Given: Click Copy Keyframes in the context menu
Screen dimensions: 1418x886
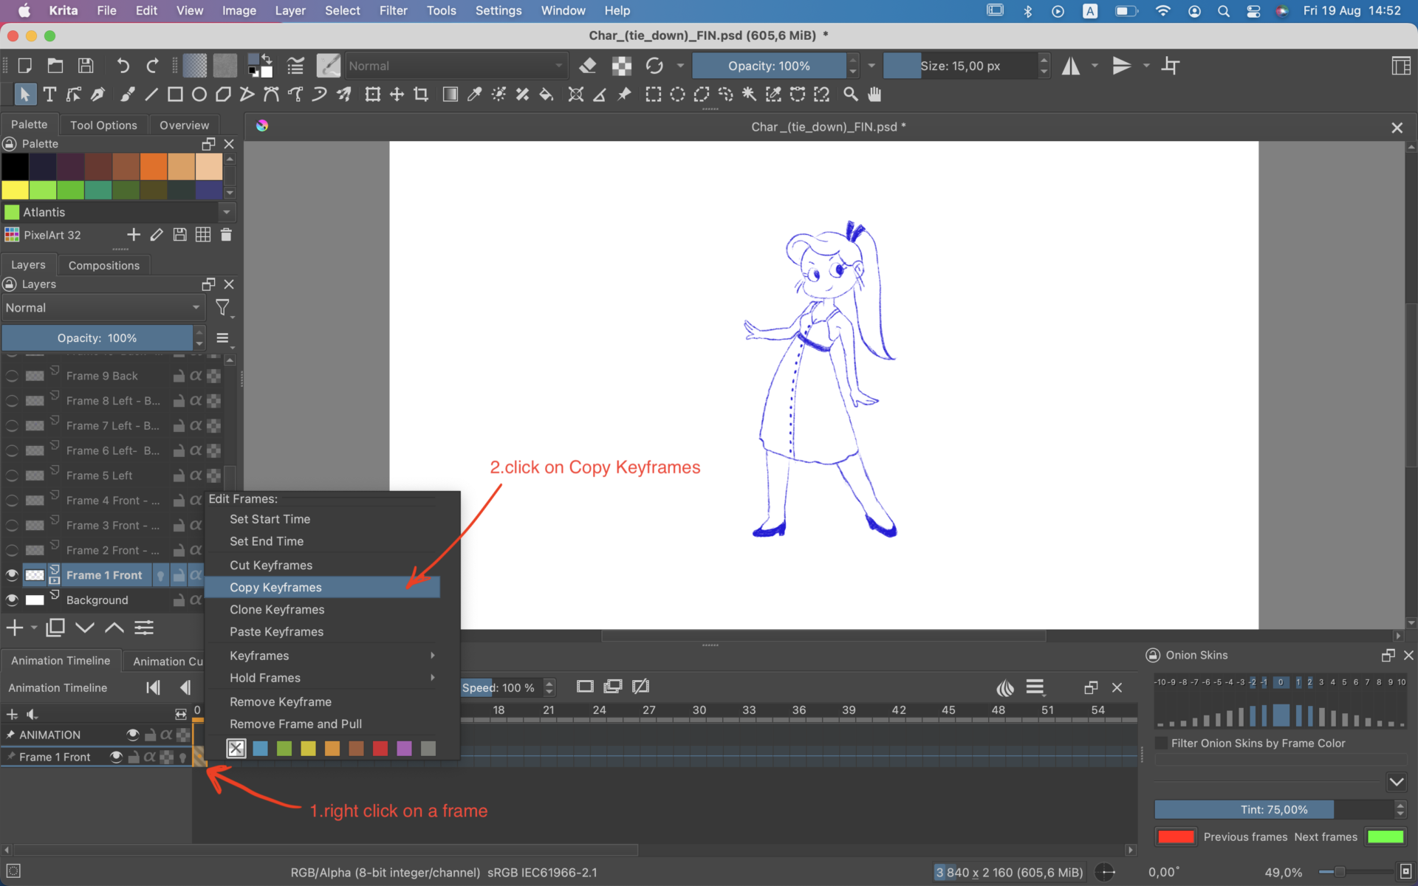Looking at the screenshot, I should pyautogui.click(x=275, y=587).
